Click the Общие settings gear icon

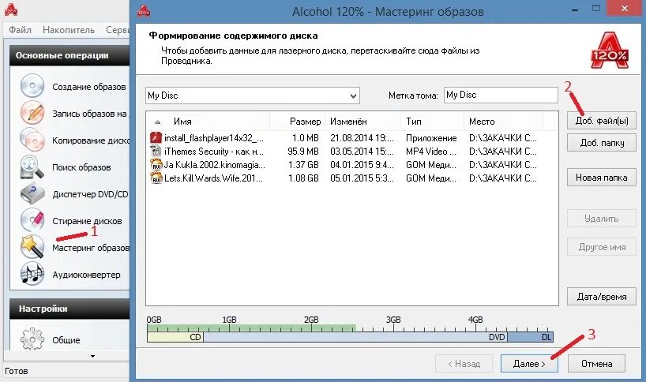click(32, 339)
